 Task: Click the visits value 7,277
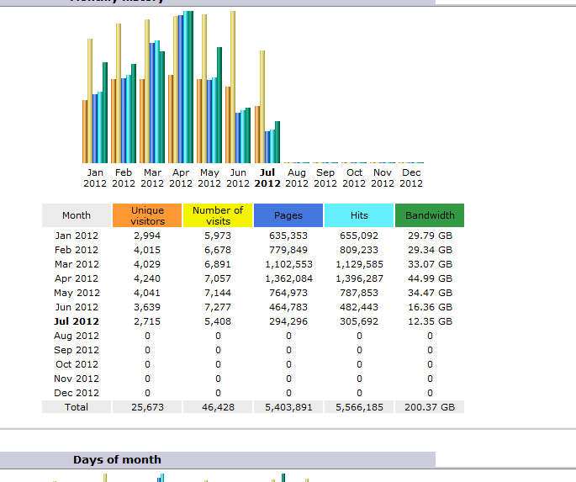218,307
